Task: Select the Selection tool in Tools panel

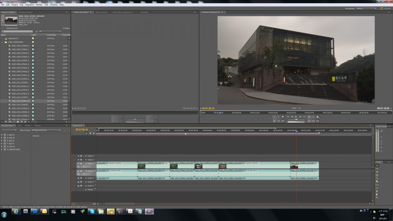Action: [377, 166]
